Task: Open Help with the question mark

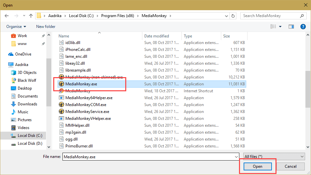Action: point(303,27)
